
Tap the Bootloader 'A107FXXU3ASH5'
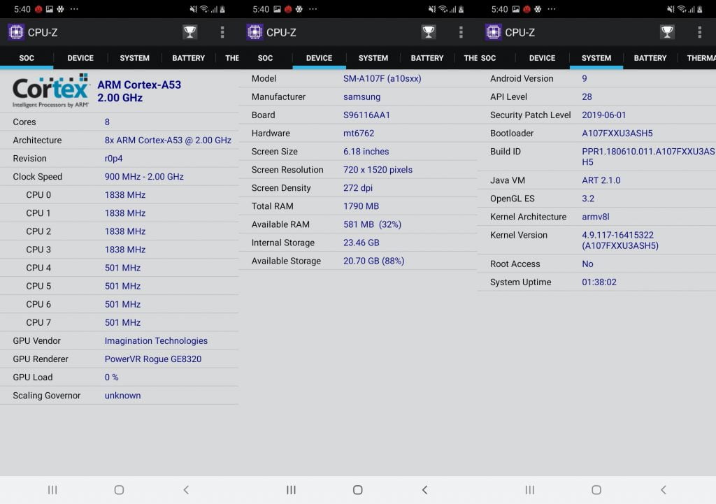tap(617, 134)
